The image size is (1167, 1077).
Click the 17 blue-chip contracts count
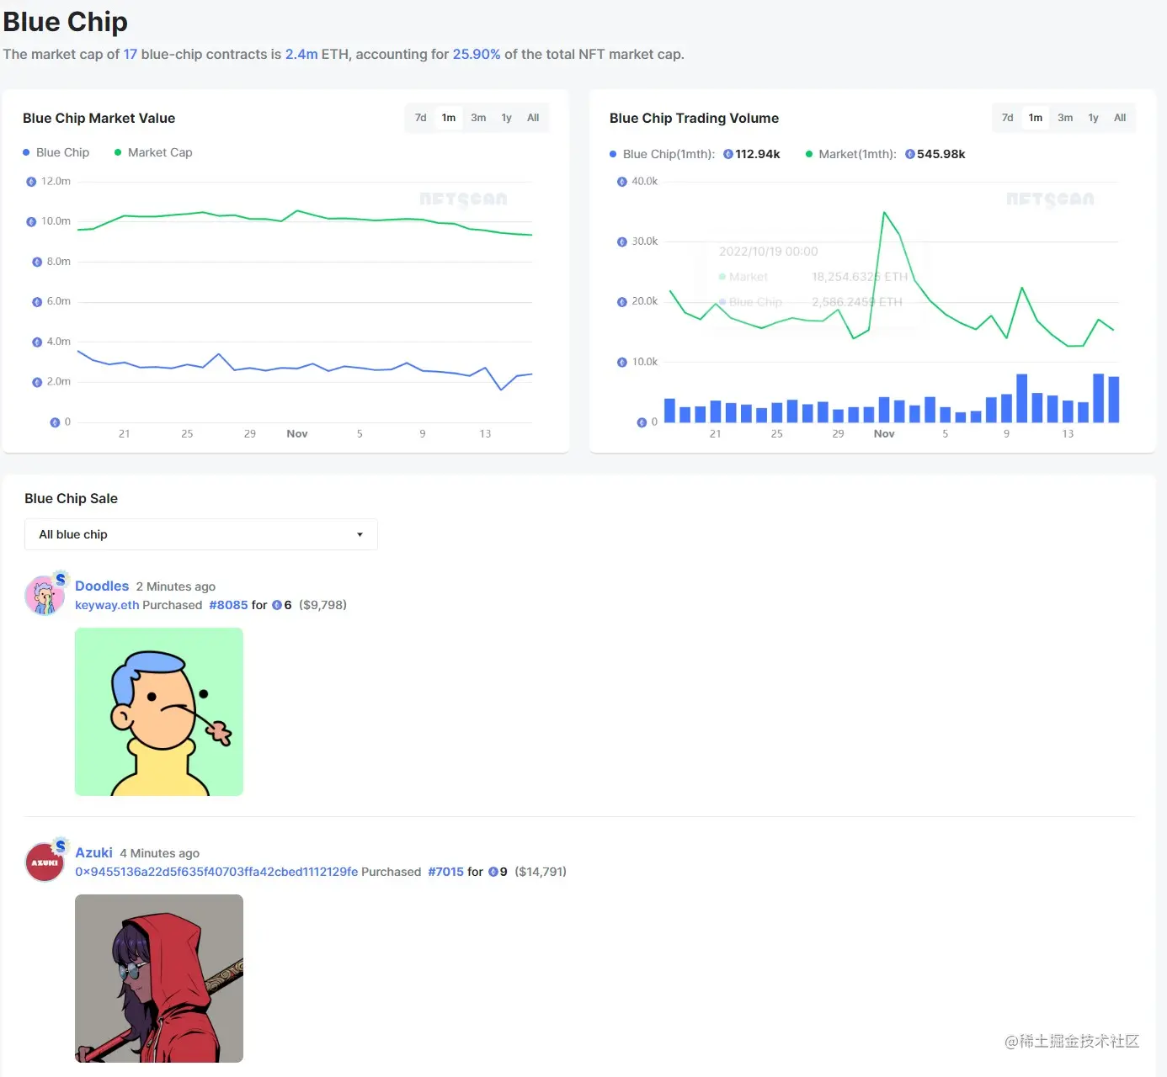coord(131,54)
